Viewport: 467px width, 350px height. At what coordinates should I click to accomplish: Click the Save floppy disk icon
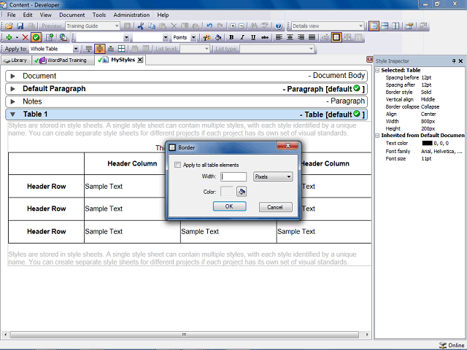20,26
